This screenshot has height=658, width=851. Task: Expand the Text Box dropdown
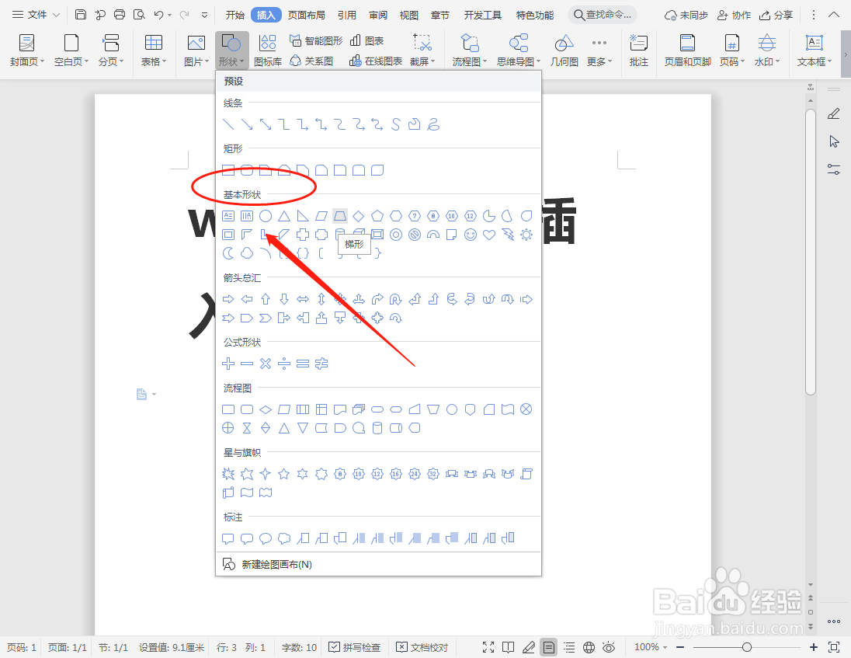tap(814, 50)
